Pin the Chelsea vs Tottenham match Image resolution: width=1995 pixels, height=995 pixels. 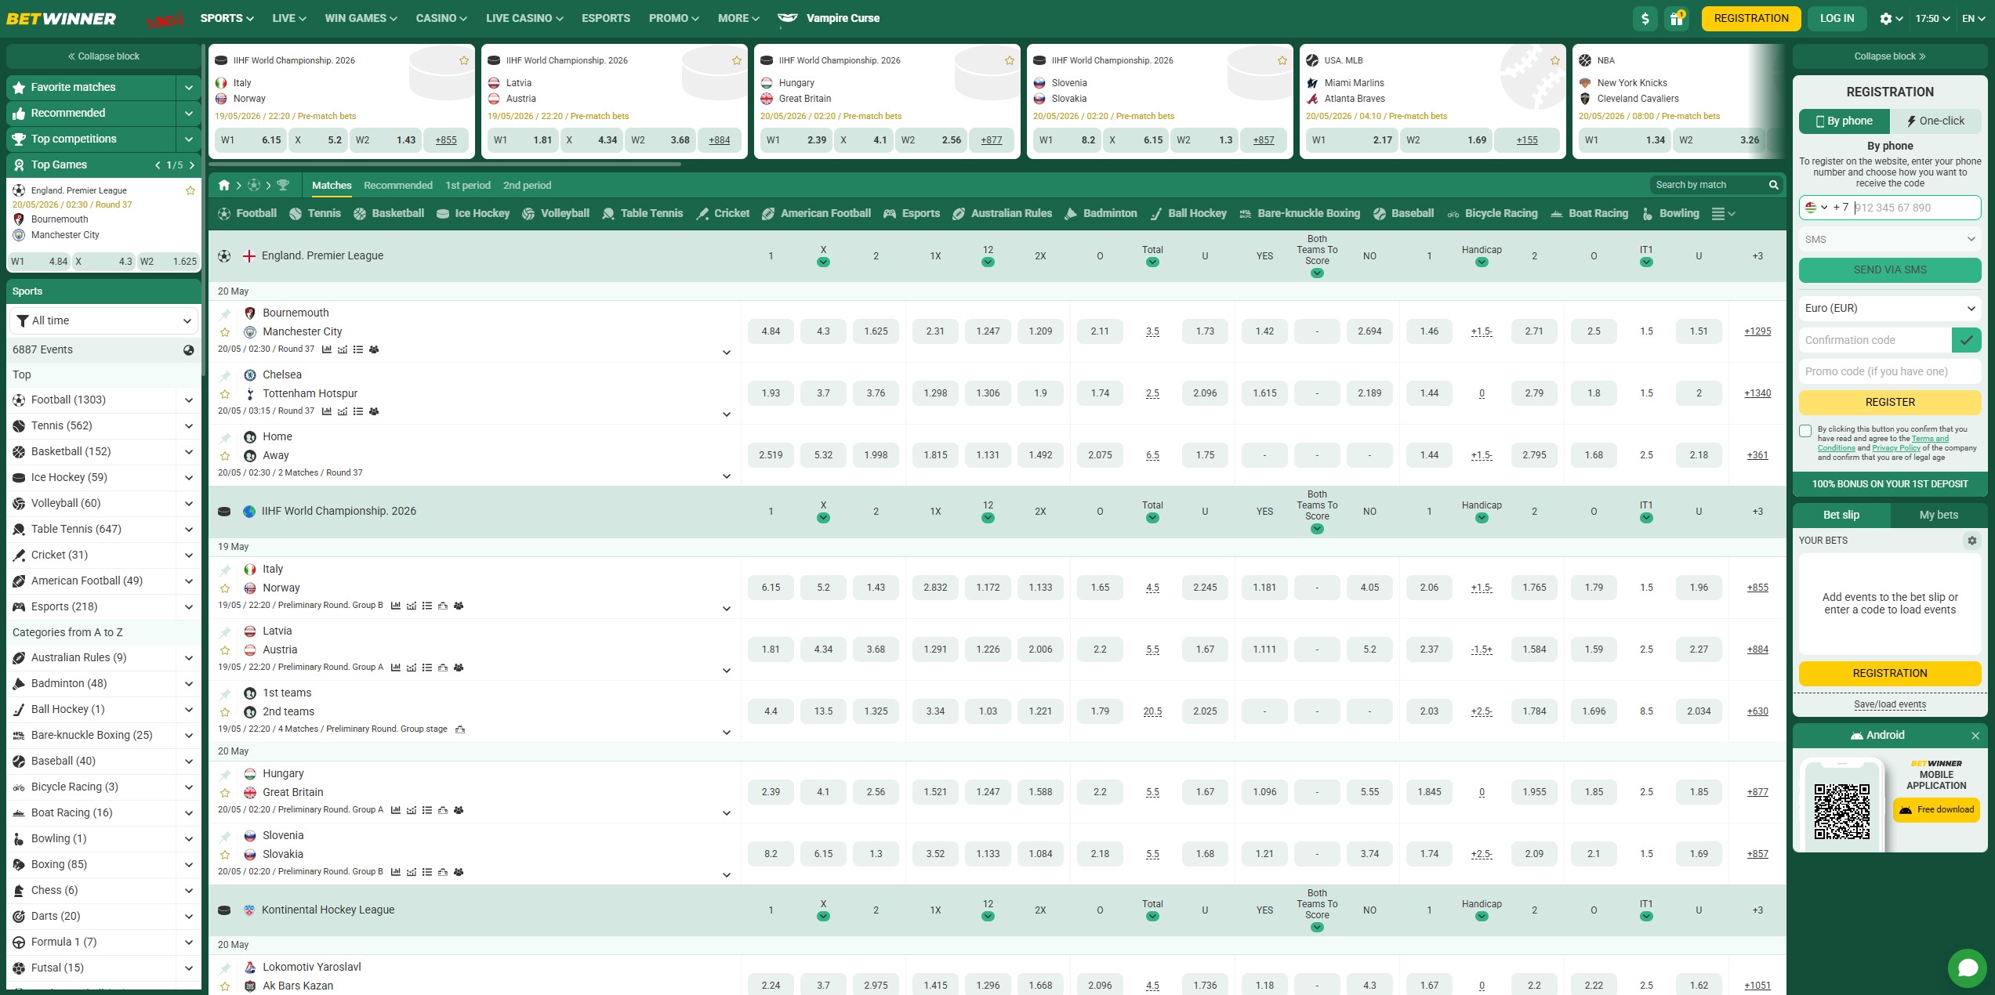tap(226, 376)
